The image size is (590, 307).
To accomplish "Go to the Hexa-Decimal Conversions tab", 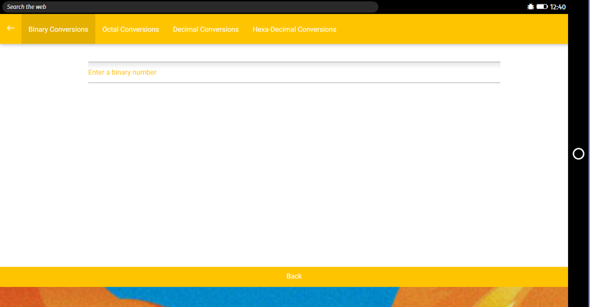I will point(294,29).
